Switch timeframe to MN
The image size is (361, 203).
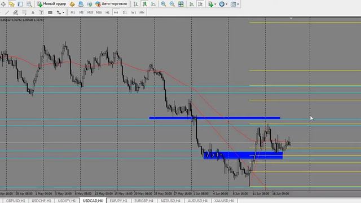[142, 12]
